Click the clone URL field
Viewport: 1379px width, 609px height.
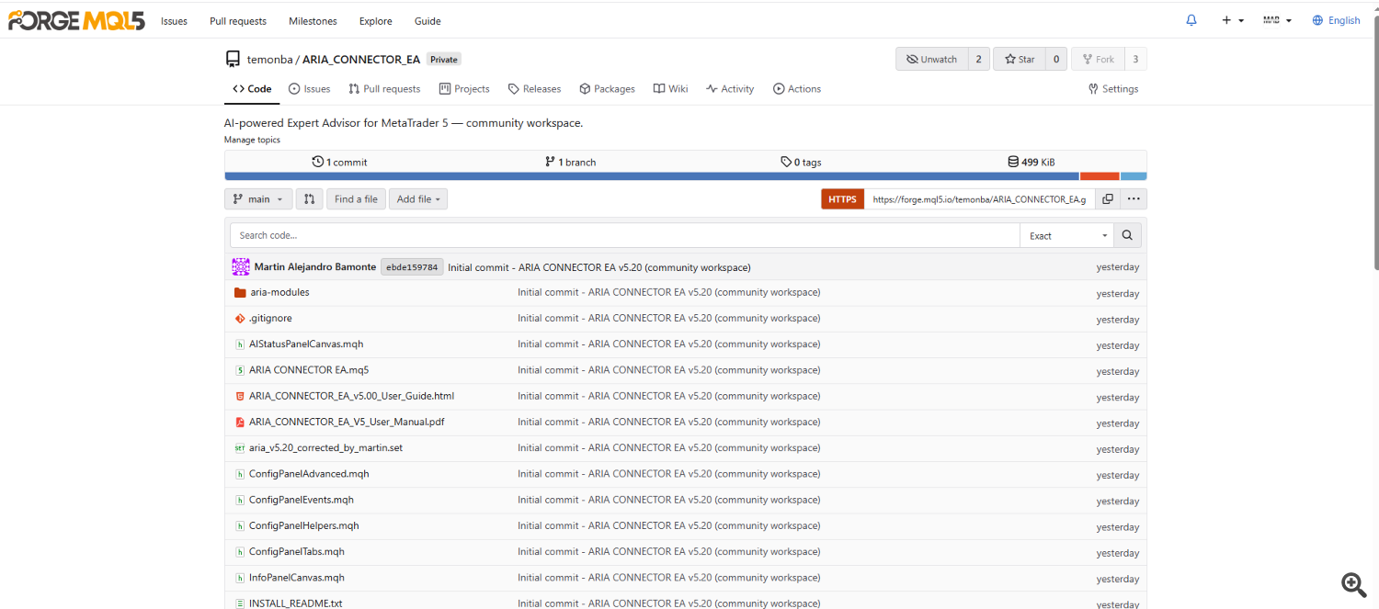pyautogui.click(x=979, y=199)
